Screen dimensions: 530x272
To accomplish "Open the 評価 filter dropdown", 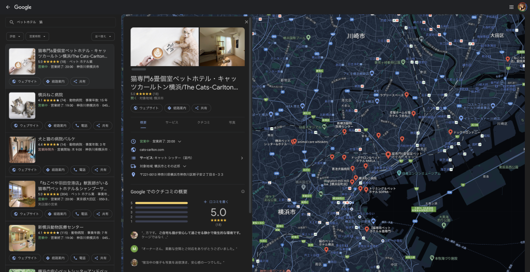I will [15, 37].
